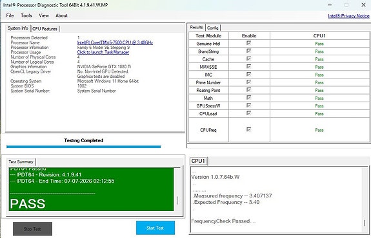Toggle the CPULoad test checkbox
Viewport: 371px width, 238px height.
[x=248, y=113]
